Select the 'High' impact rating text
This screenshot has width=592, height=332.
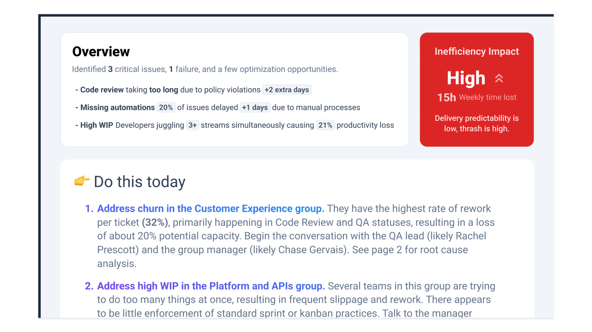(466, 78)
